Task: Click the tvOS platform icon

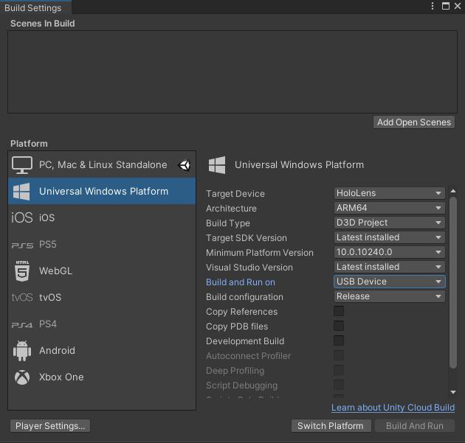Action: point(22,297)
